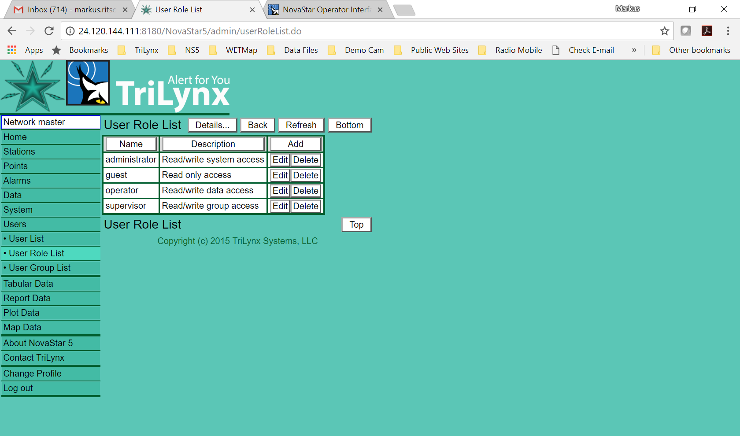Select the Network master field above the sidebar
This screenshot has width=740, height=436.
click(x=50, y=122)
